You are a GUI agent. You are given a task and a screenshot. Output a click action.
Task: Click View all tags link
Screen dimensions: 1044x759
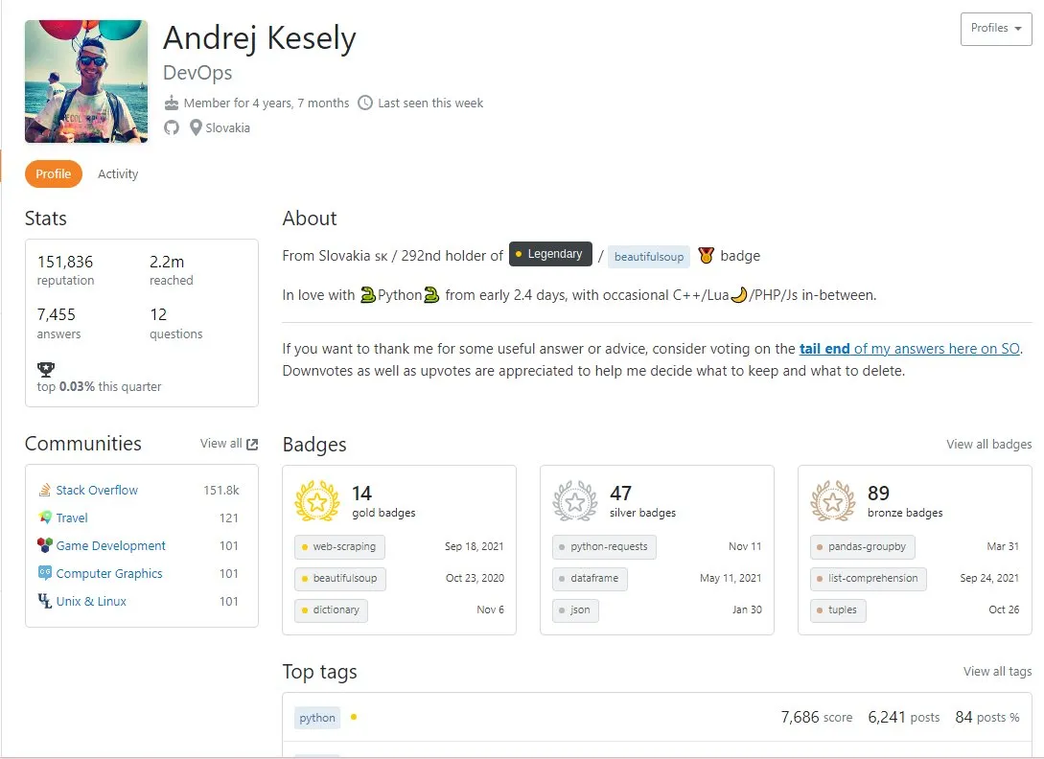997,671
